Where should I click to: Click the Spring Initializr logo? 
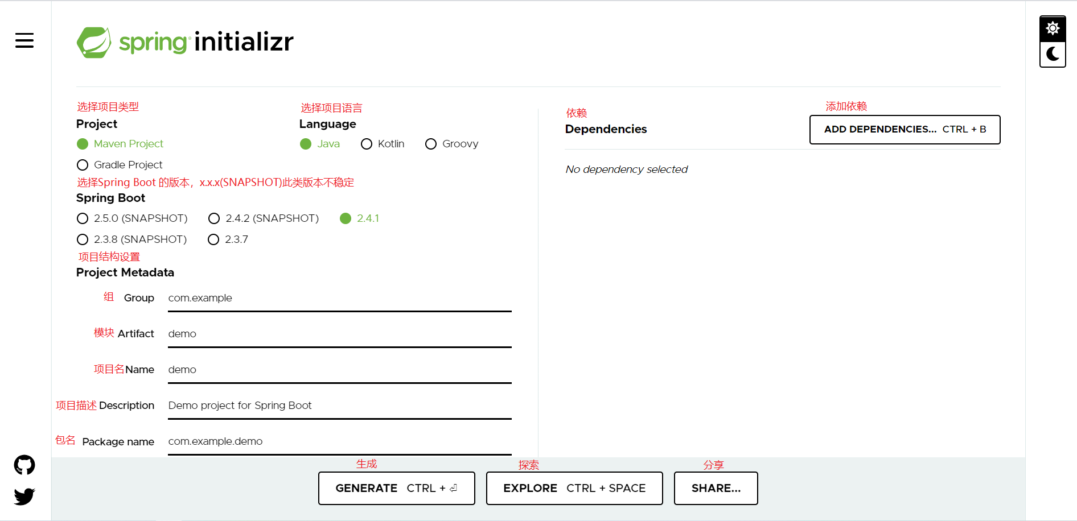pyautogui.click(x=185, y=42)
